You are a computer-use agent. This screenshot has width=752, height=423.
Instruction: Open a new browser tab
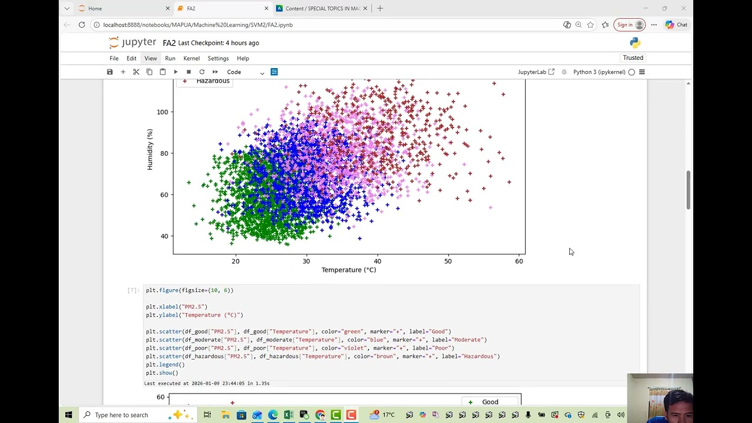[380, 8]
